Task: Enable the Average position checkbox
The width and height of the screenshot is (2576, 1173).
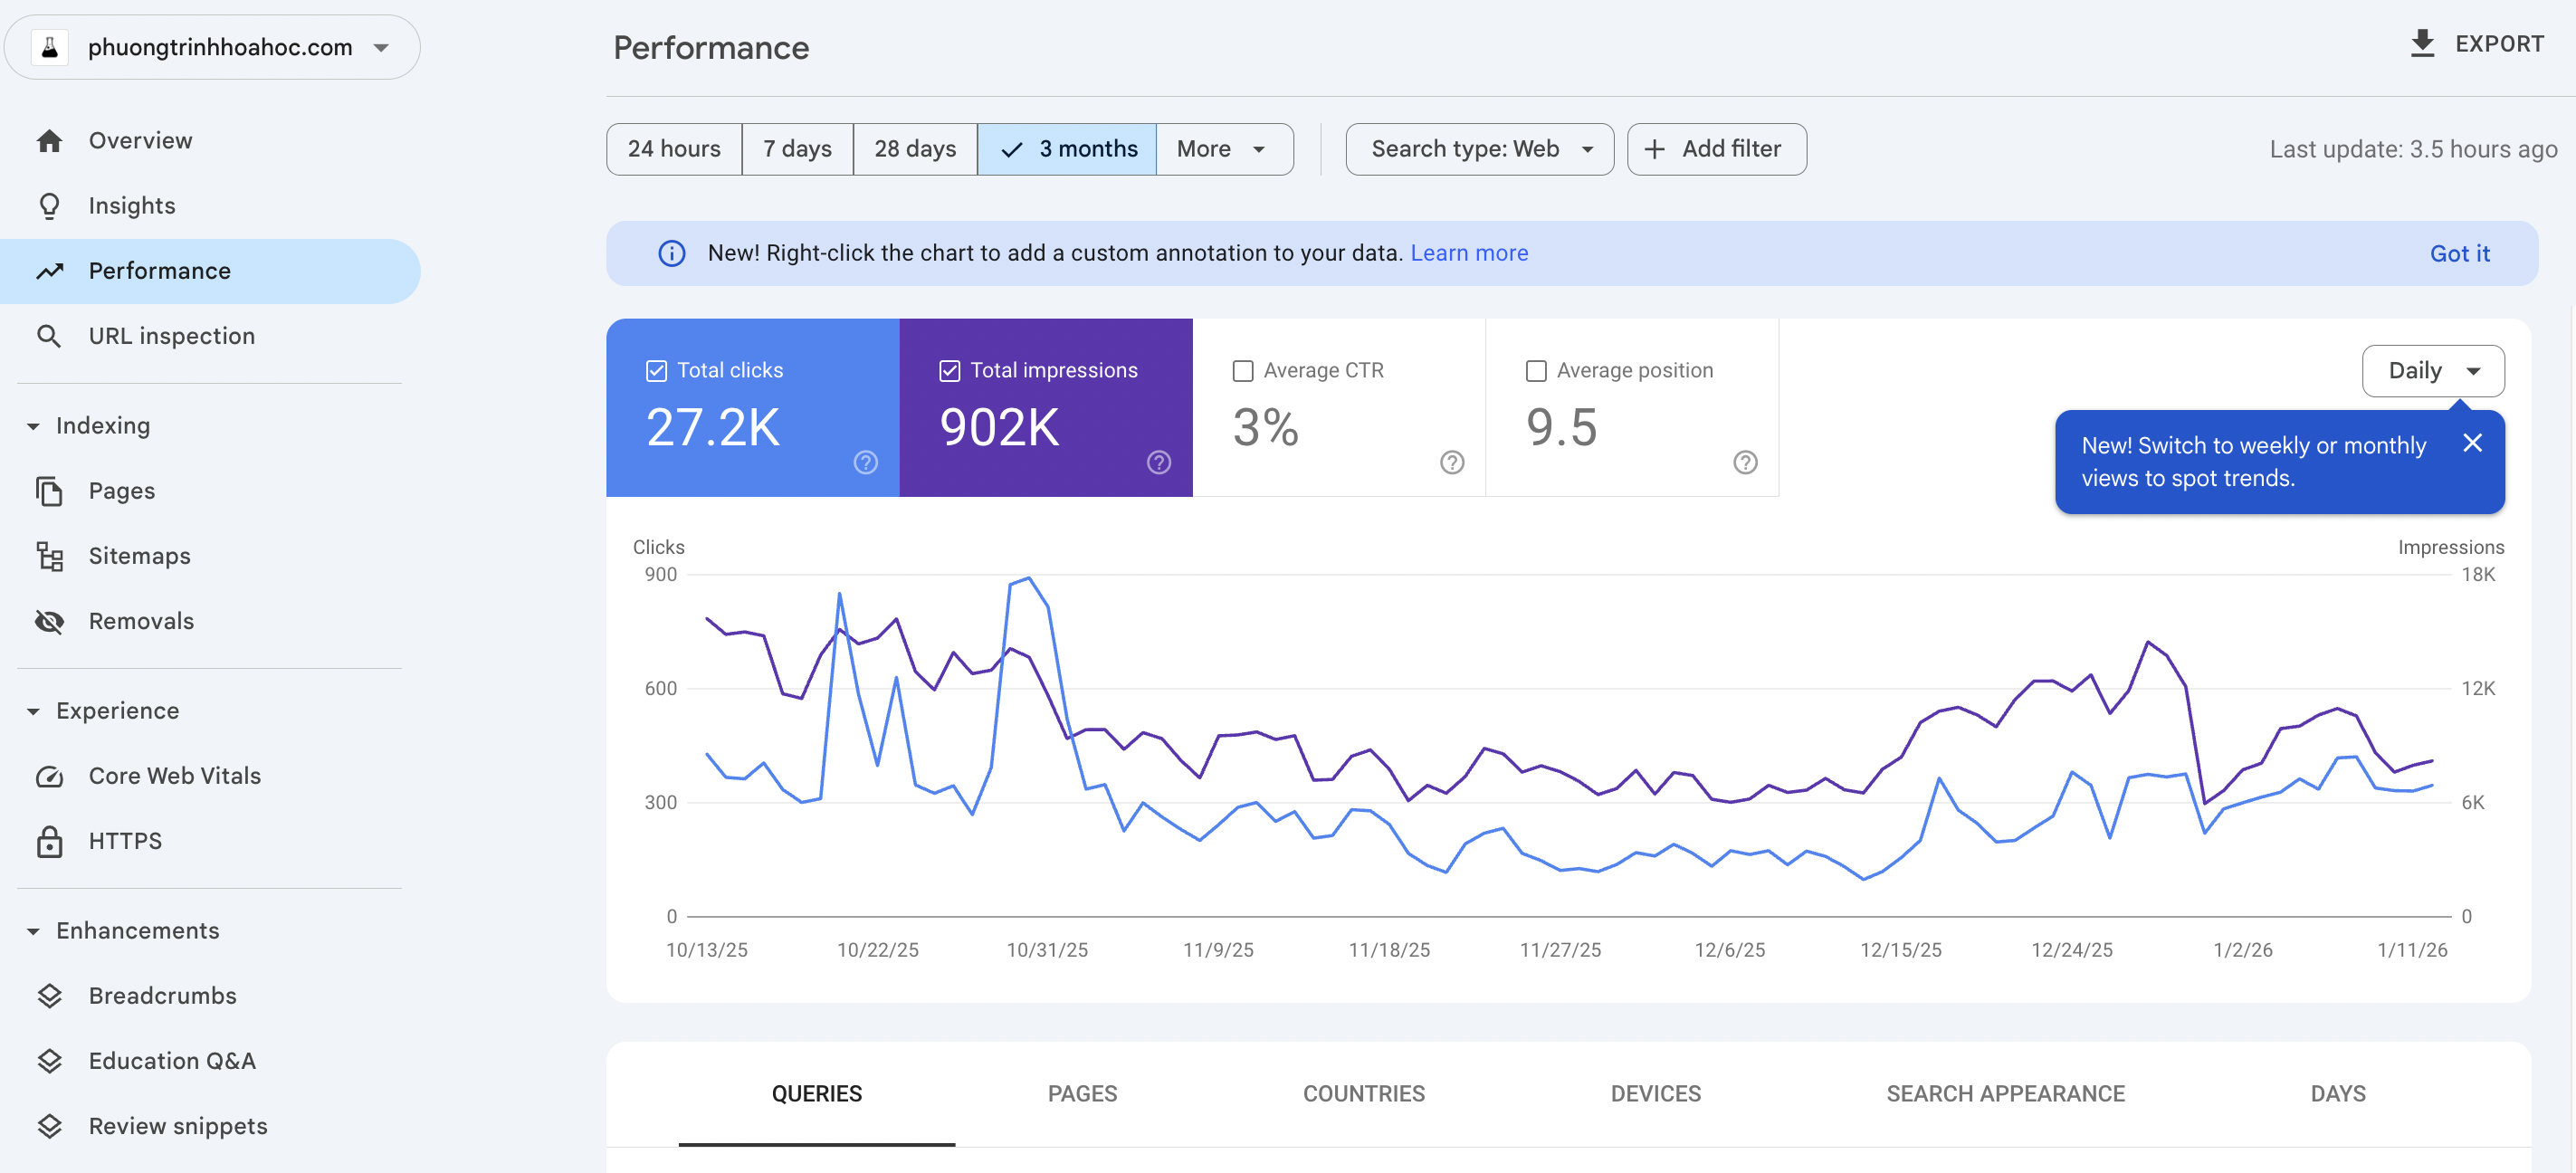Action: click(1535, 370)
